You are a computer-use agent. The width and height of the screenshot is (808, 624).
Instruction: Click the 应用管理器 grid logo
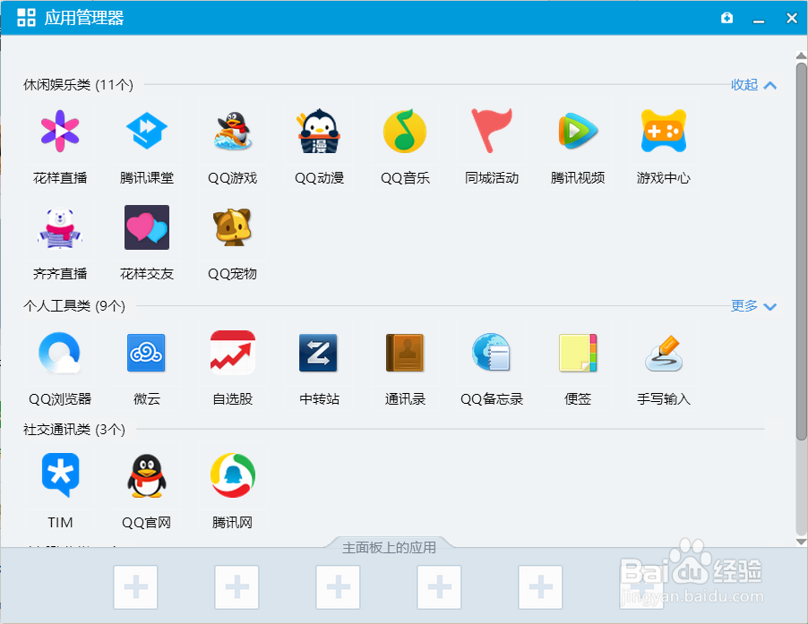26,18
